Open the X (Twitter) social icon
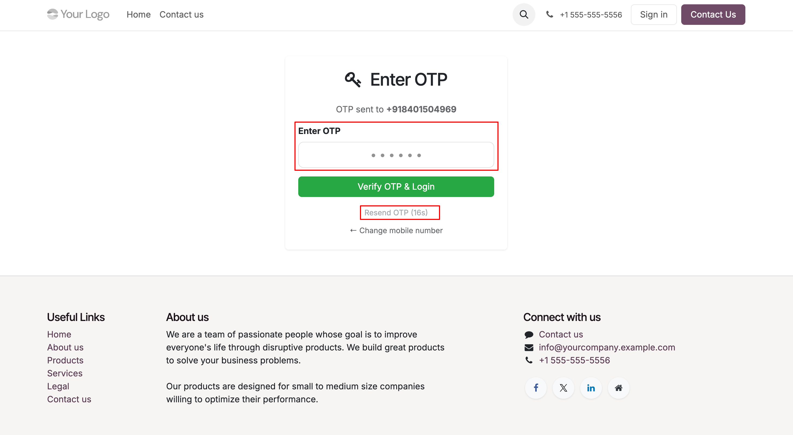Screen dimensions: 793x435 tap(563, 388)
